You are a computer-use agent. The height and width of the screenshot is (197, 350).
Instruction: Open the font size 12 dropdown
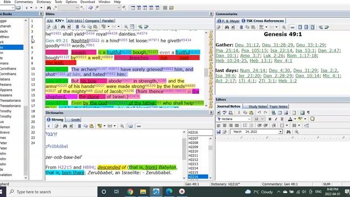coord(262,119)
